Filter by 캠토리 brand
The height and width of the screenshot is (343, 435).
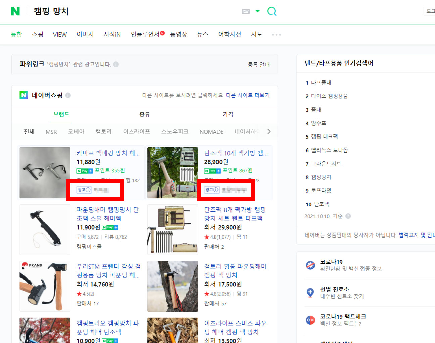[x=103, y=132]
